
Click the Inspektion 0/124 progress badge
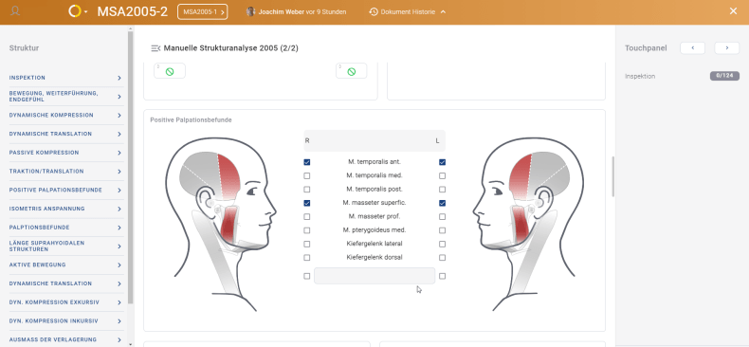[x=724, y=76]
